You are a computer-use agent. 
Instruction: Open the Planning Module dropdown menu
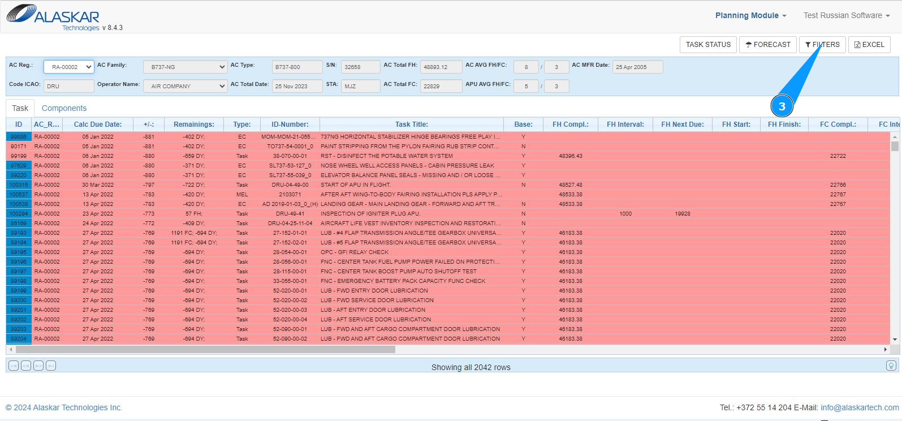point(750,15)
